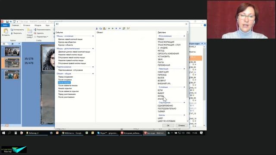Screen dimensions: 276x155
Task: Click the slides view tab icon in the left panel
Action: coord(4,44)
